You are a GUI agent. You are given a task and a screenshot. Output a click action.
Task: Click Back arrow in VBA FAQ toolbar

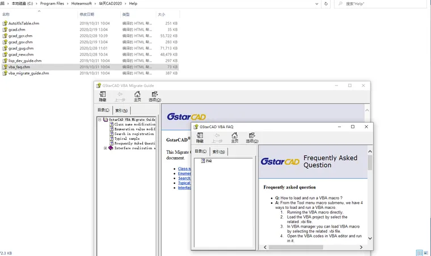217,137
